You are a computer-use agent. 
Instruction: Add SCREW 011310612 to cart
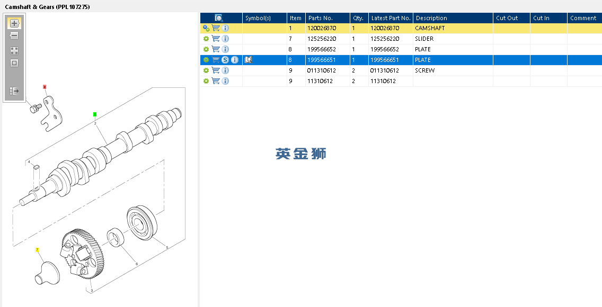216,70
